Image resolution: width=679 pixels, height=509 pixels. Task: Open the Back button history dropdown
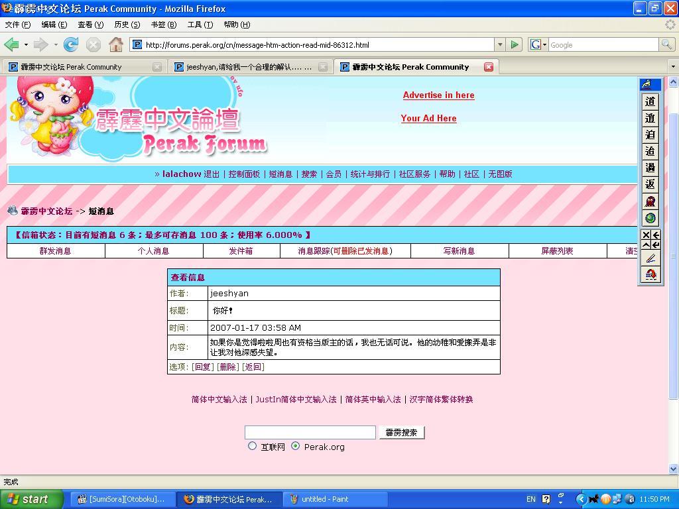pos(26,44)
